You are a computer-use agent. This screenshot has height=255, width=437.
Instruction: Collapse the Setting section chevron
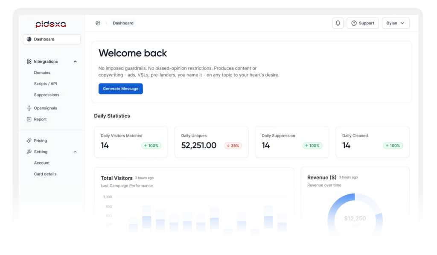[x=75, y=152]
